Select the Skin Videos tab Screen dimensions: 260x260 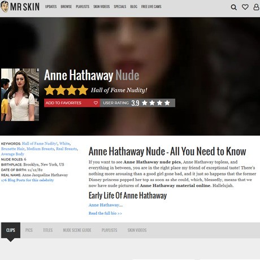tap(137, 230)
